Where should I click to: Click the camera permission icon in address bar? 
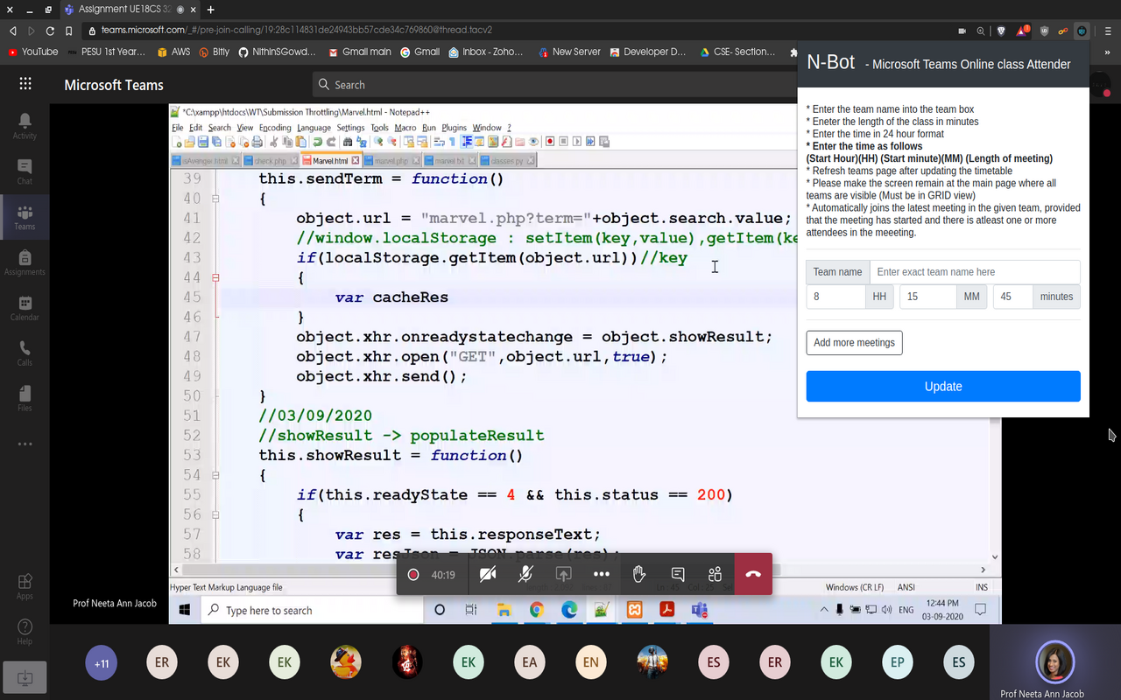point(962,31)
